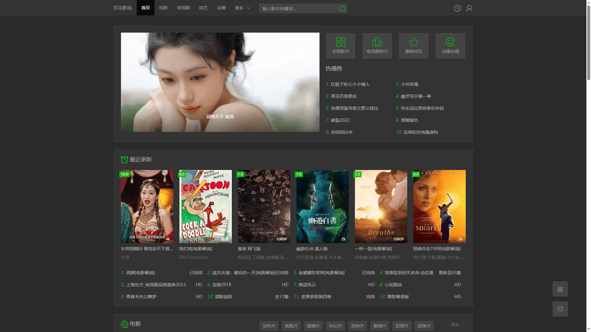Open 幽灵写手第一季 in hot list

416,96
